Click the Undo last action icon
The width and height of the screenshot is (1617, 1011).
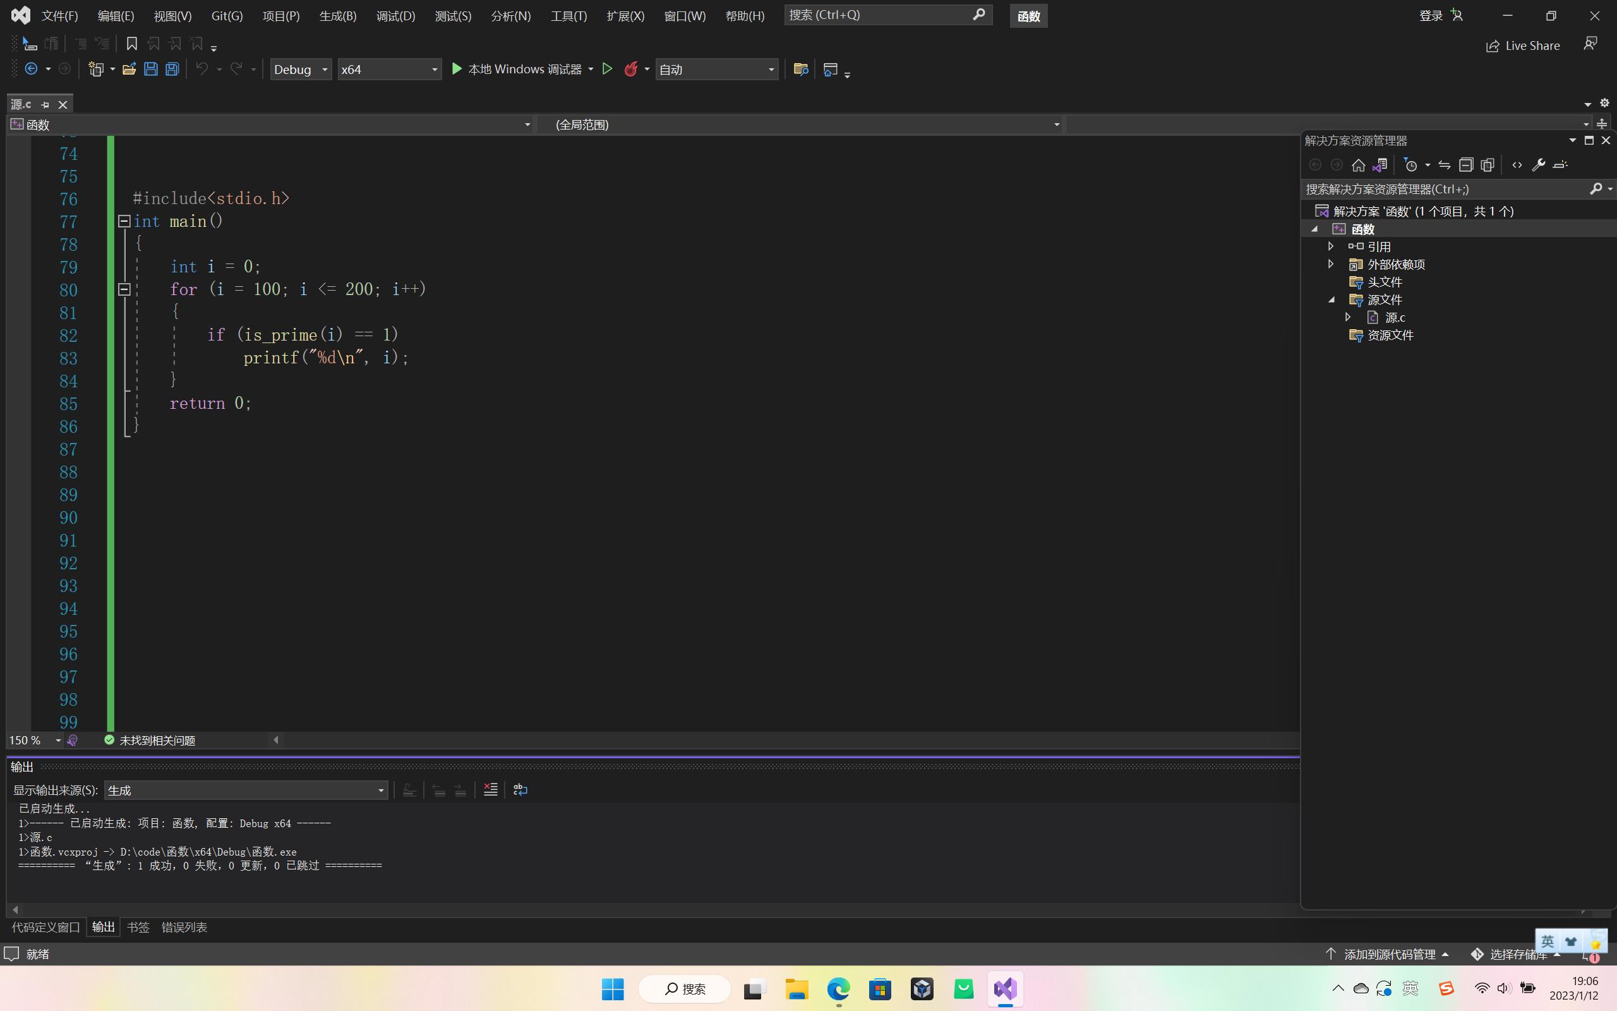(201, 70)
